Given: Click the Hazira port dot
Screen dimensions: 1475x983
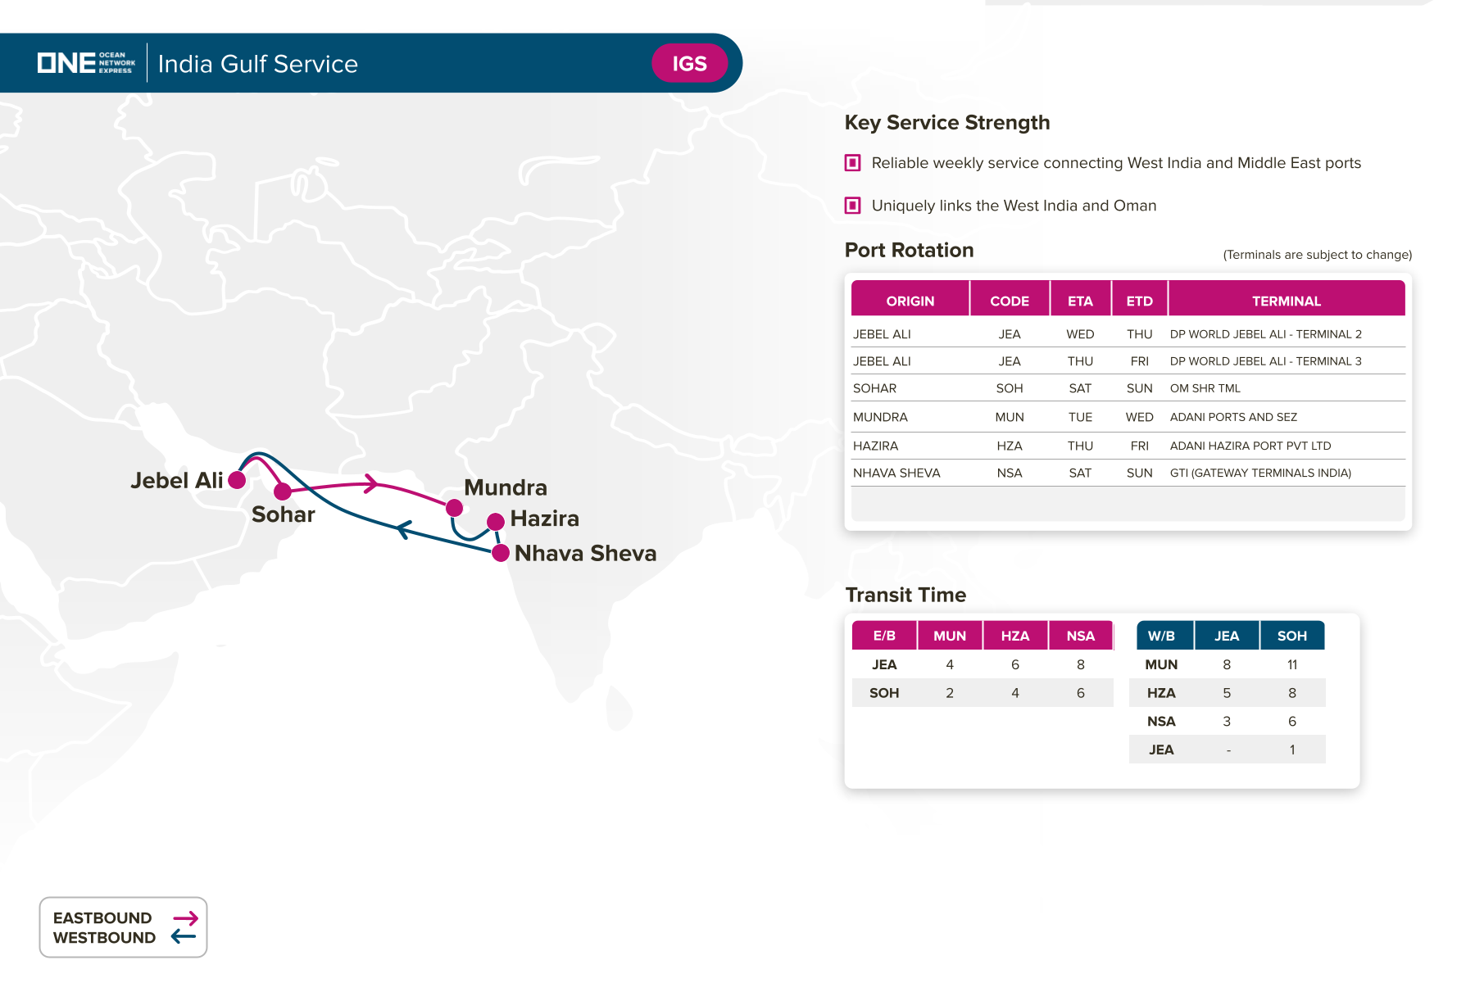Looking at the screenshot, I should pyautogui.click(x=495, y=522).
